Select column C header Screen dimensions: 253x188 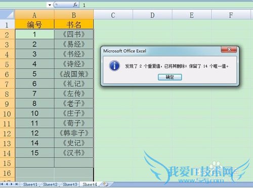113,15
